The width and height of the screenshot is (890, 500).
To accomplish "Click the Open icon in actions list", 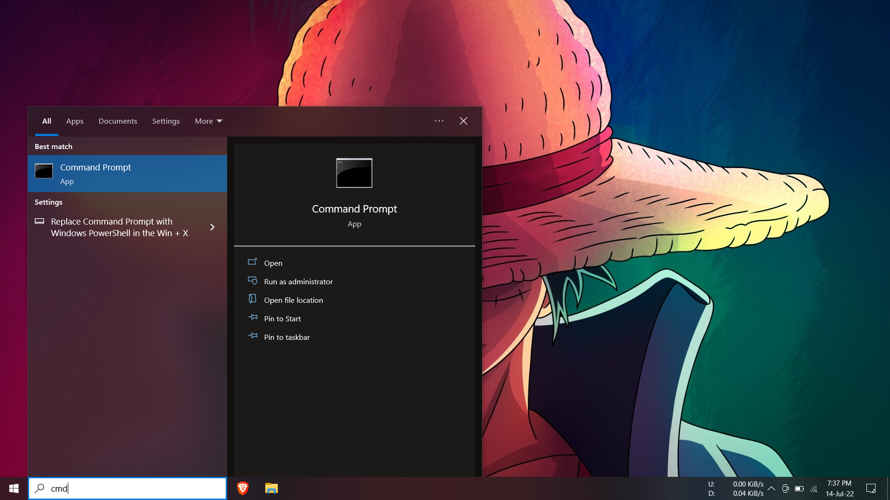I will click(x=253, y=262).
